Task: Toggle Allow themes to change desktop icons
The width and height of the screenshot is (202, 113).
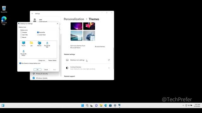Action: coord(20,63)
